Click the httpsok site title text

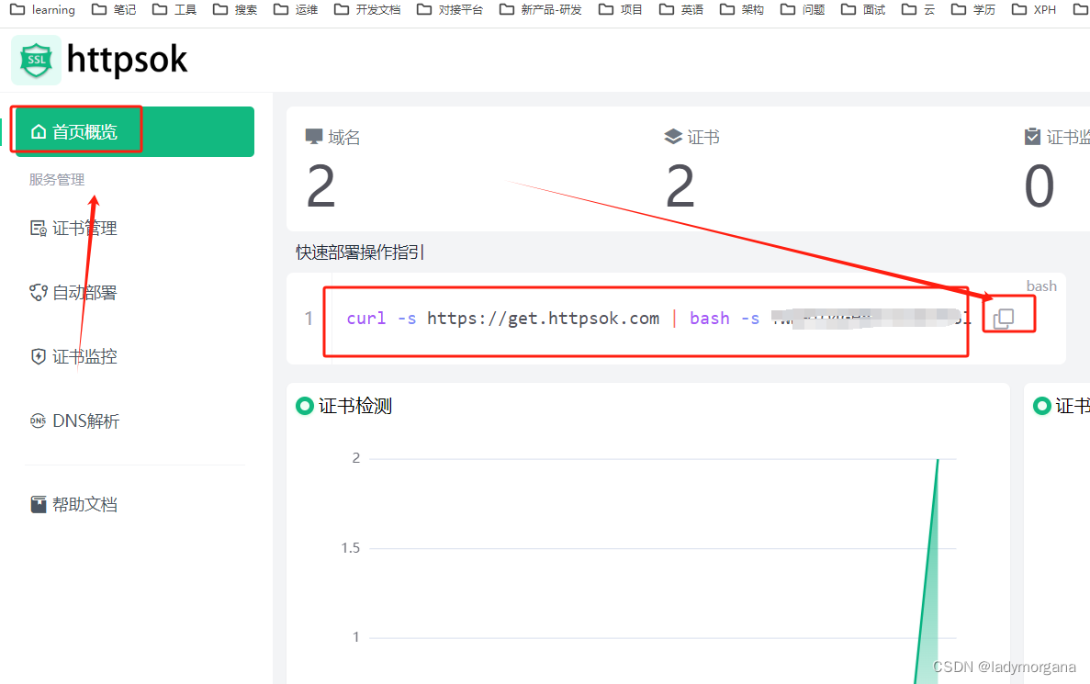(x=128, y=61)
